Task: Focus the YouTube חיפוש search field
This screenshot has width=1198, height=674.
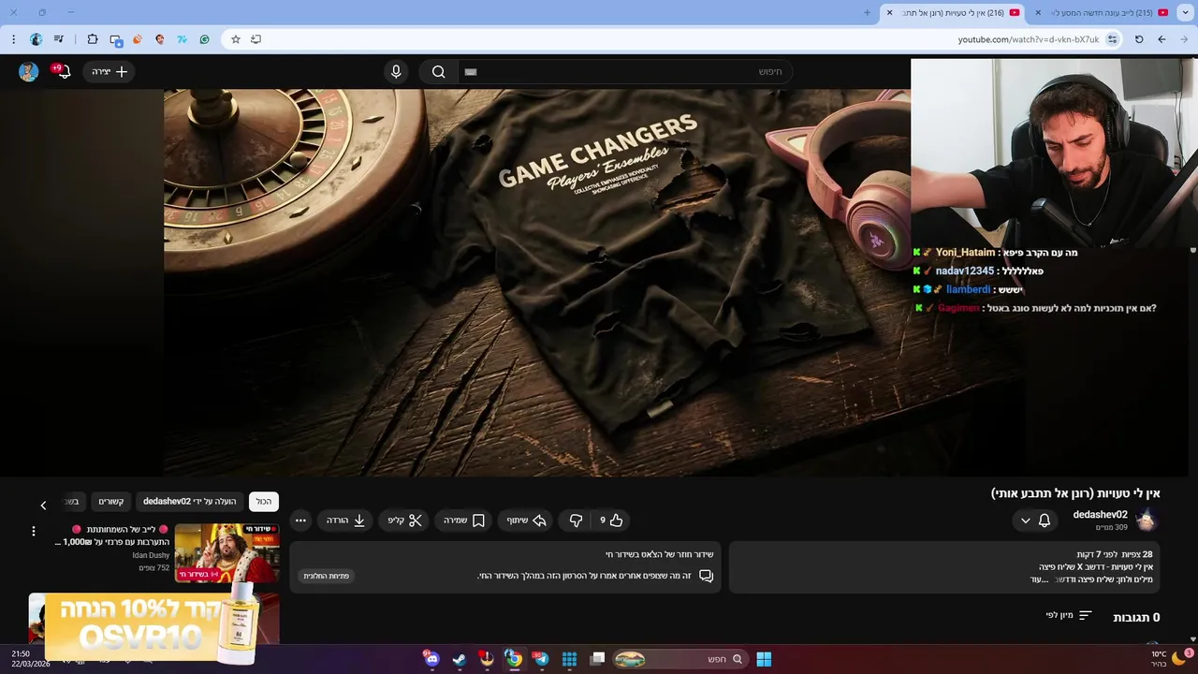Action: [624, 72]
